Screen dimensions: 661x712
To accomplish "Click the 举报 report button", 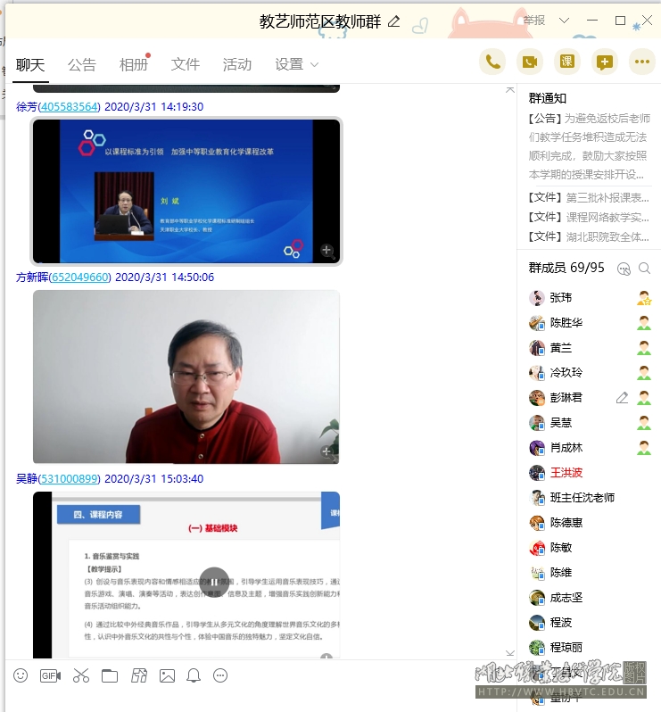I will (x=534, y=21).
